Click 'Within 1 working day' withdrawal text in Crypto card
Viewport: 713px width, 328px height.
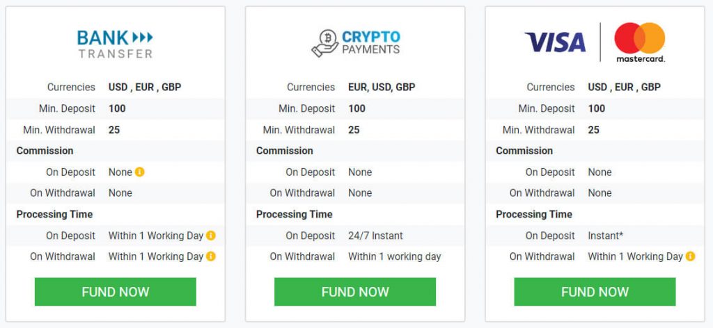pyautogui.click(x=394, y=256)
